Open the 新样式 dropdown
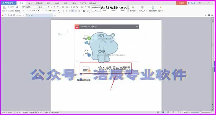Viewport: 216px width, 115px height. (x=133, y=11)
